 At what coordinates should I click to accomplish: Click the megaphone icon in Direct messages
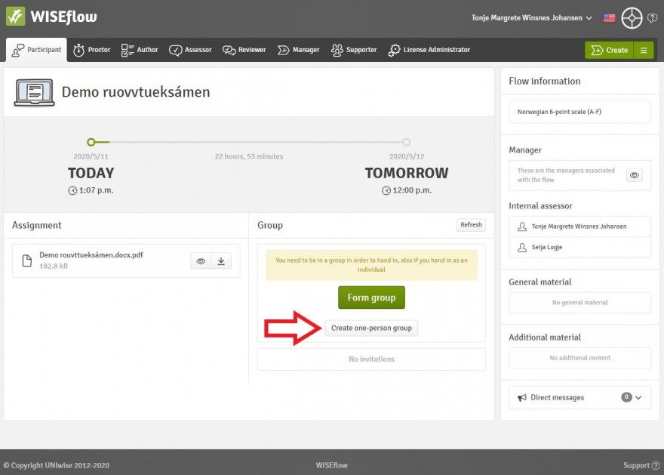tap(522, 397)
